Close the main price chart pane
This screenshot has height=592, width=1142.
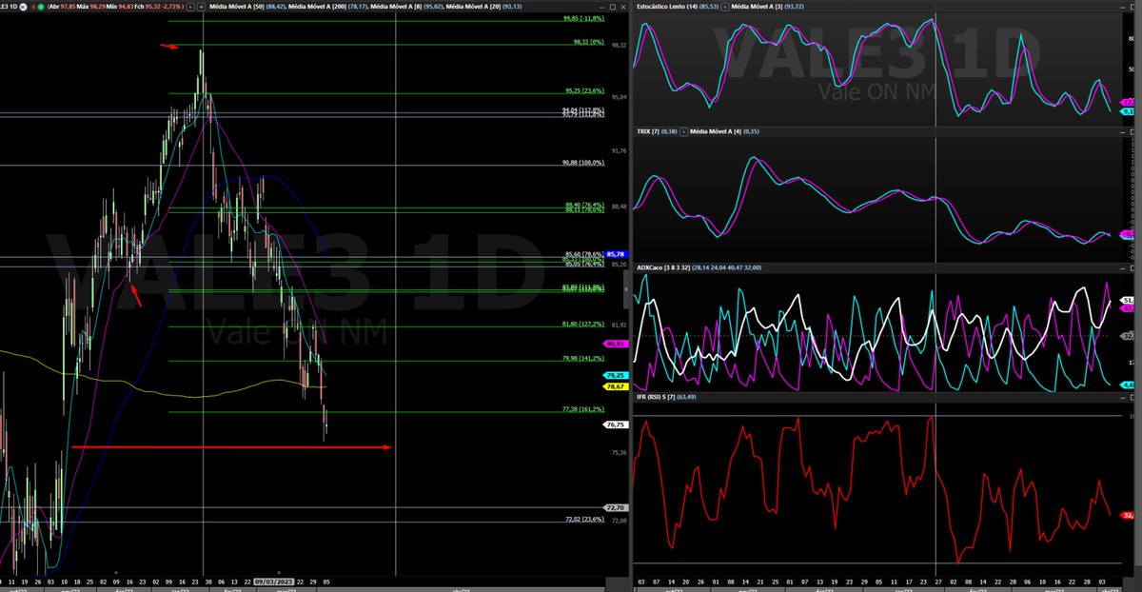click(623, 6)
